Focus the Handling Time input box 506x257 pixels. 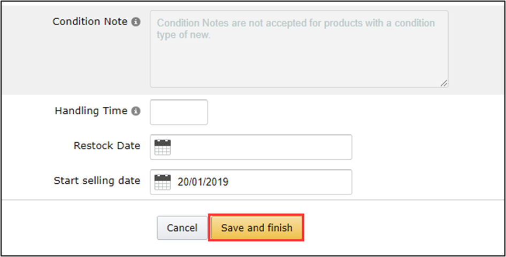(x=179, y=112)
